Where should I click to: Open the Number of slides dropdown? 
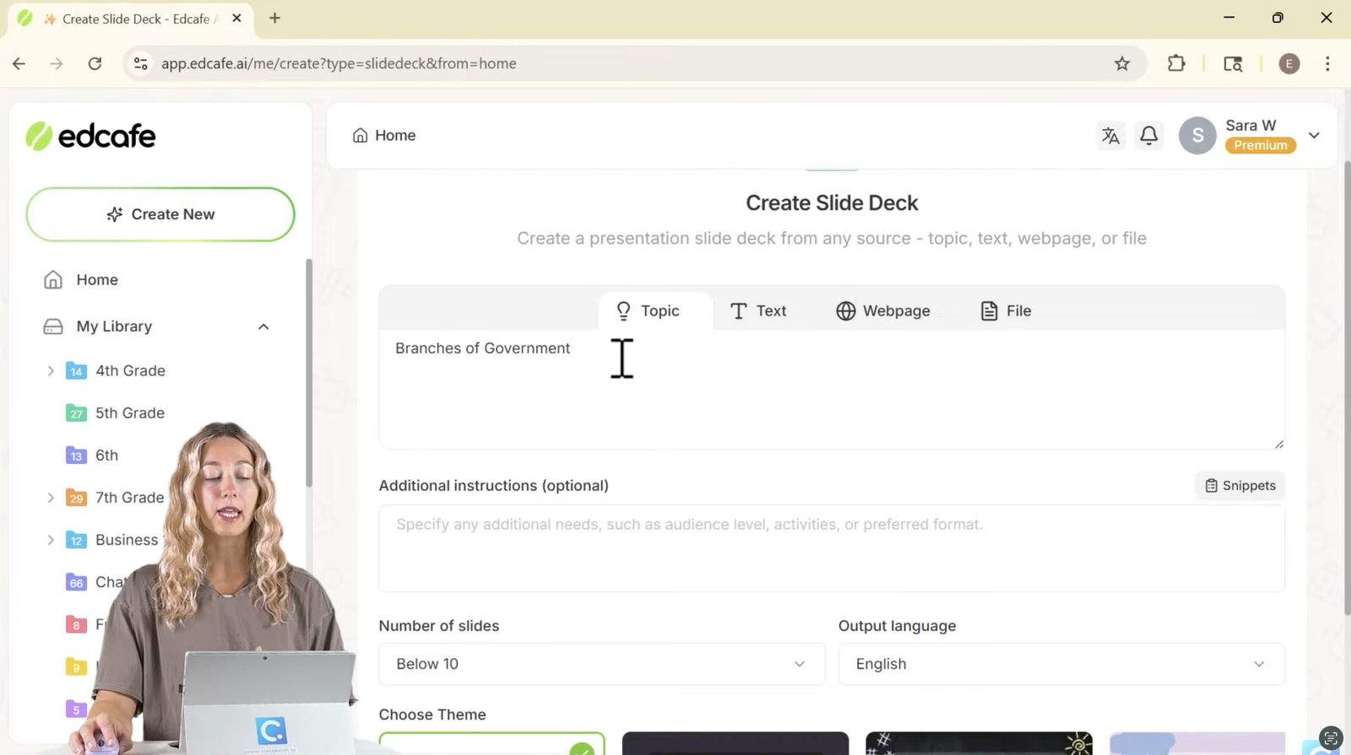pyautogui.click(x=601, y=664)
